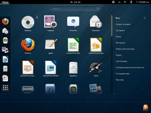Launch LibreOffice Draw

click(96, 45)
